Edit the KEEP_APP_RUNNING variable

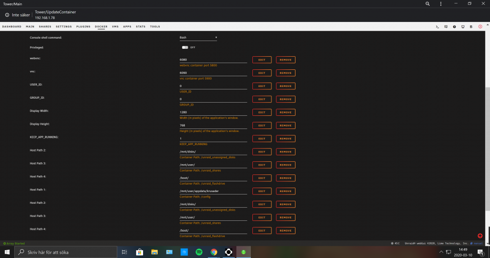point(262,139)
